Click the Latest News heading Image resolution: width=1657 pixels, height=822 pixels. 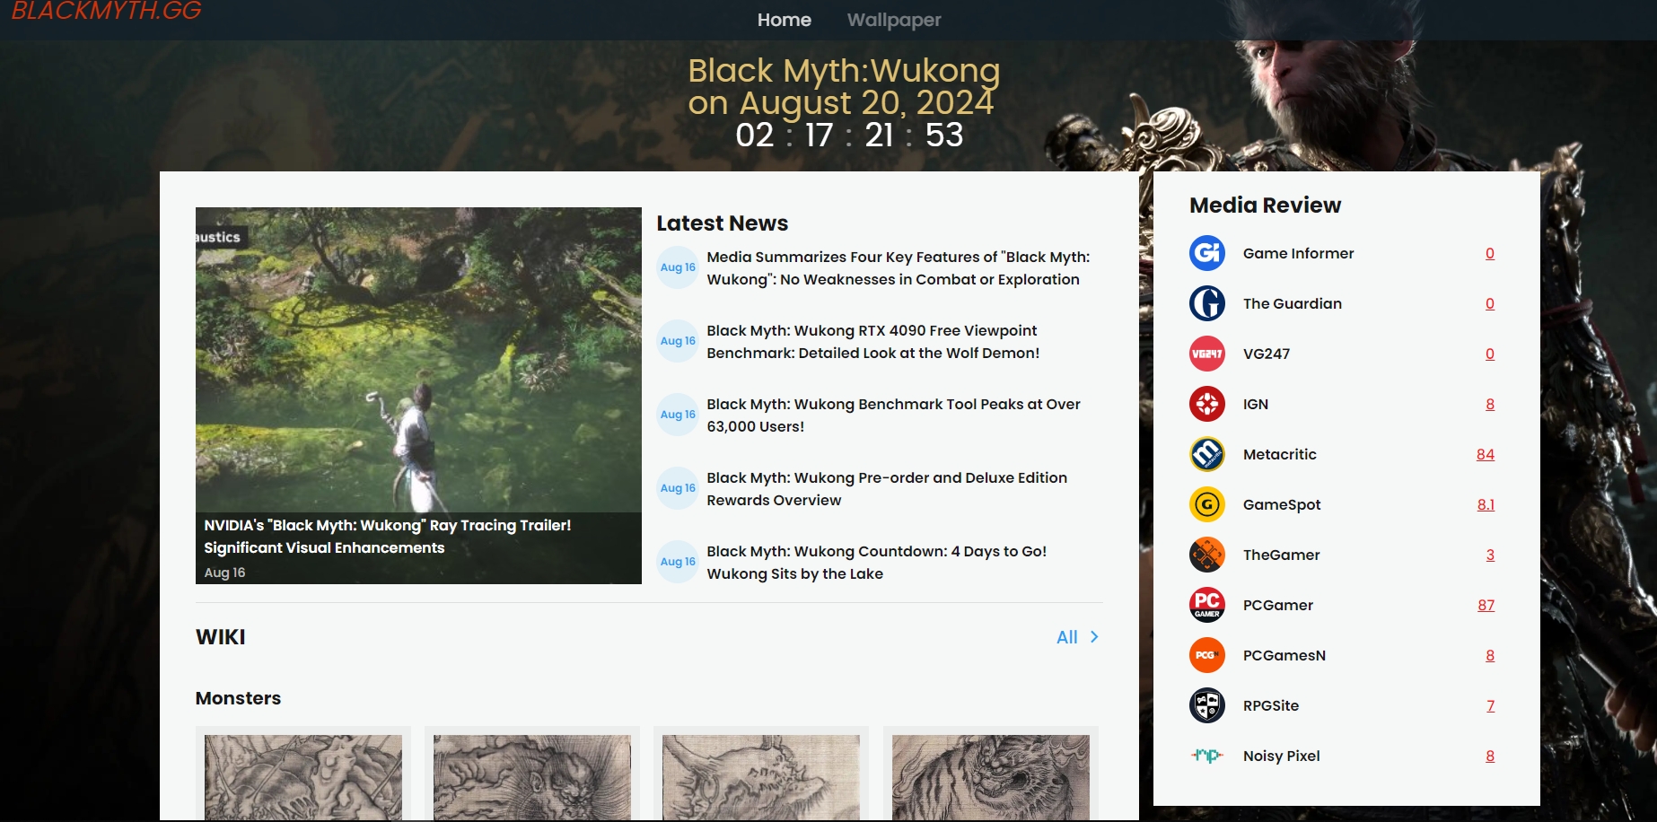722,223
